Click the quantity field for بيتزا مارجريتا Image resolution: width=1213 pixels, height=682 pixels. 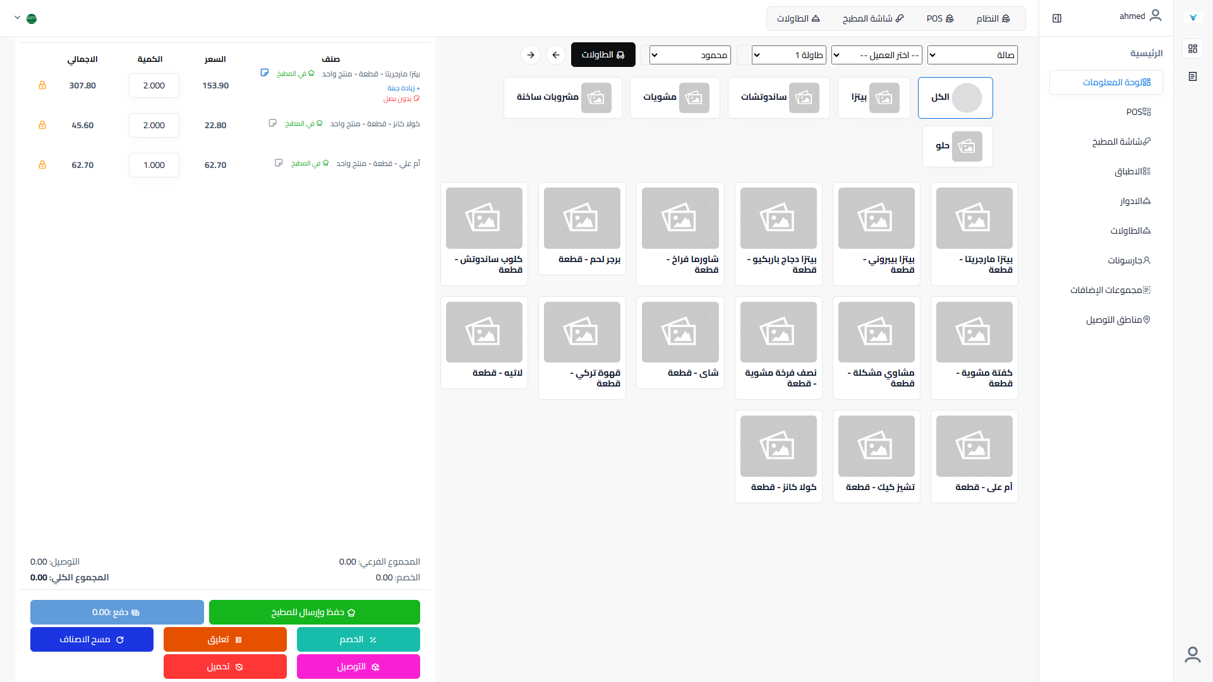click(154, 85)
